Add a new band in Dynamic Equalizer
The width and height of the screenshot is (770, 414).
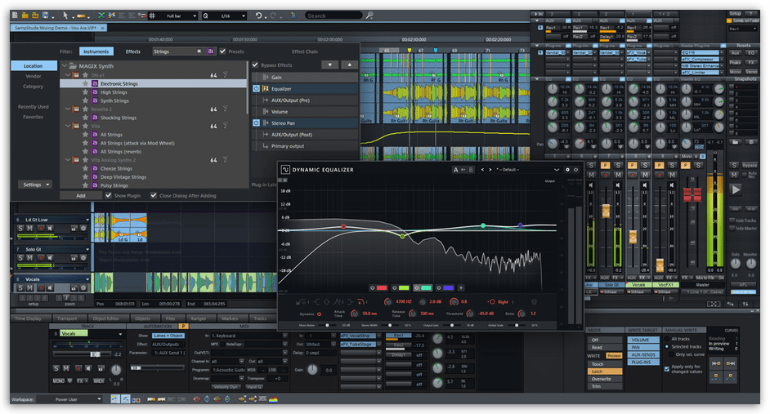[x=460, y=287]
